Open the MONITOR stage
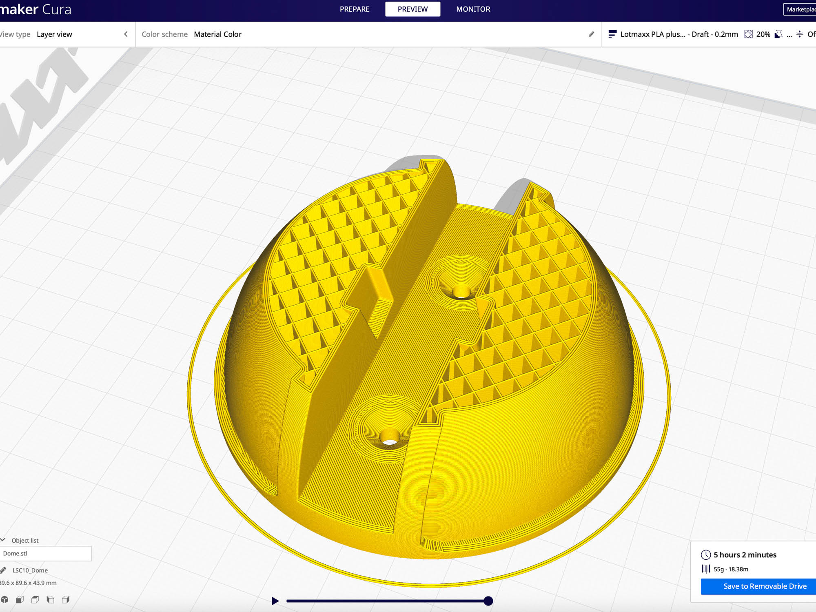This screenshot has width=816, height=612. pyautogui.click(x=473, y=9)
